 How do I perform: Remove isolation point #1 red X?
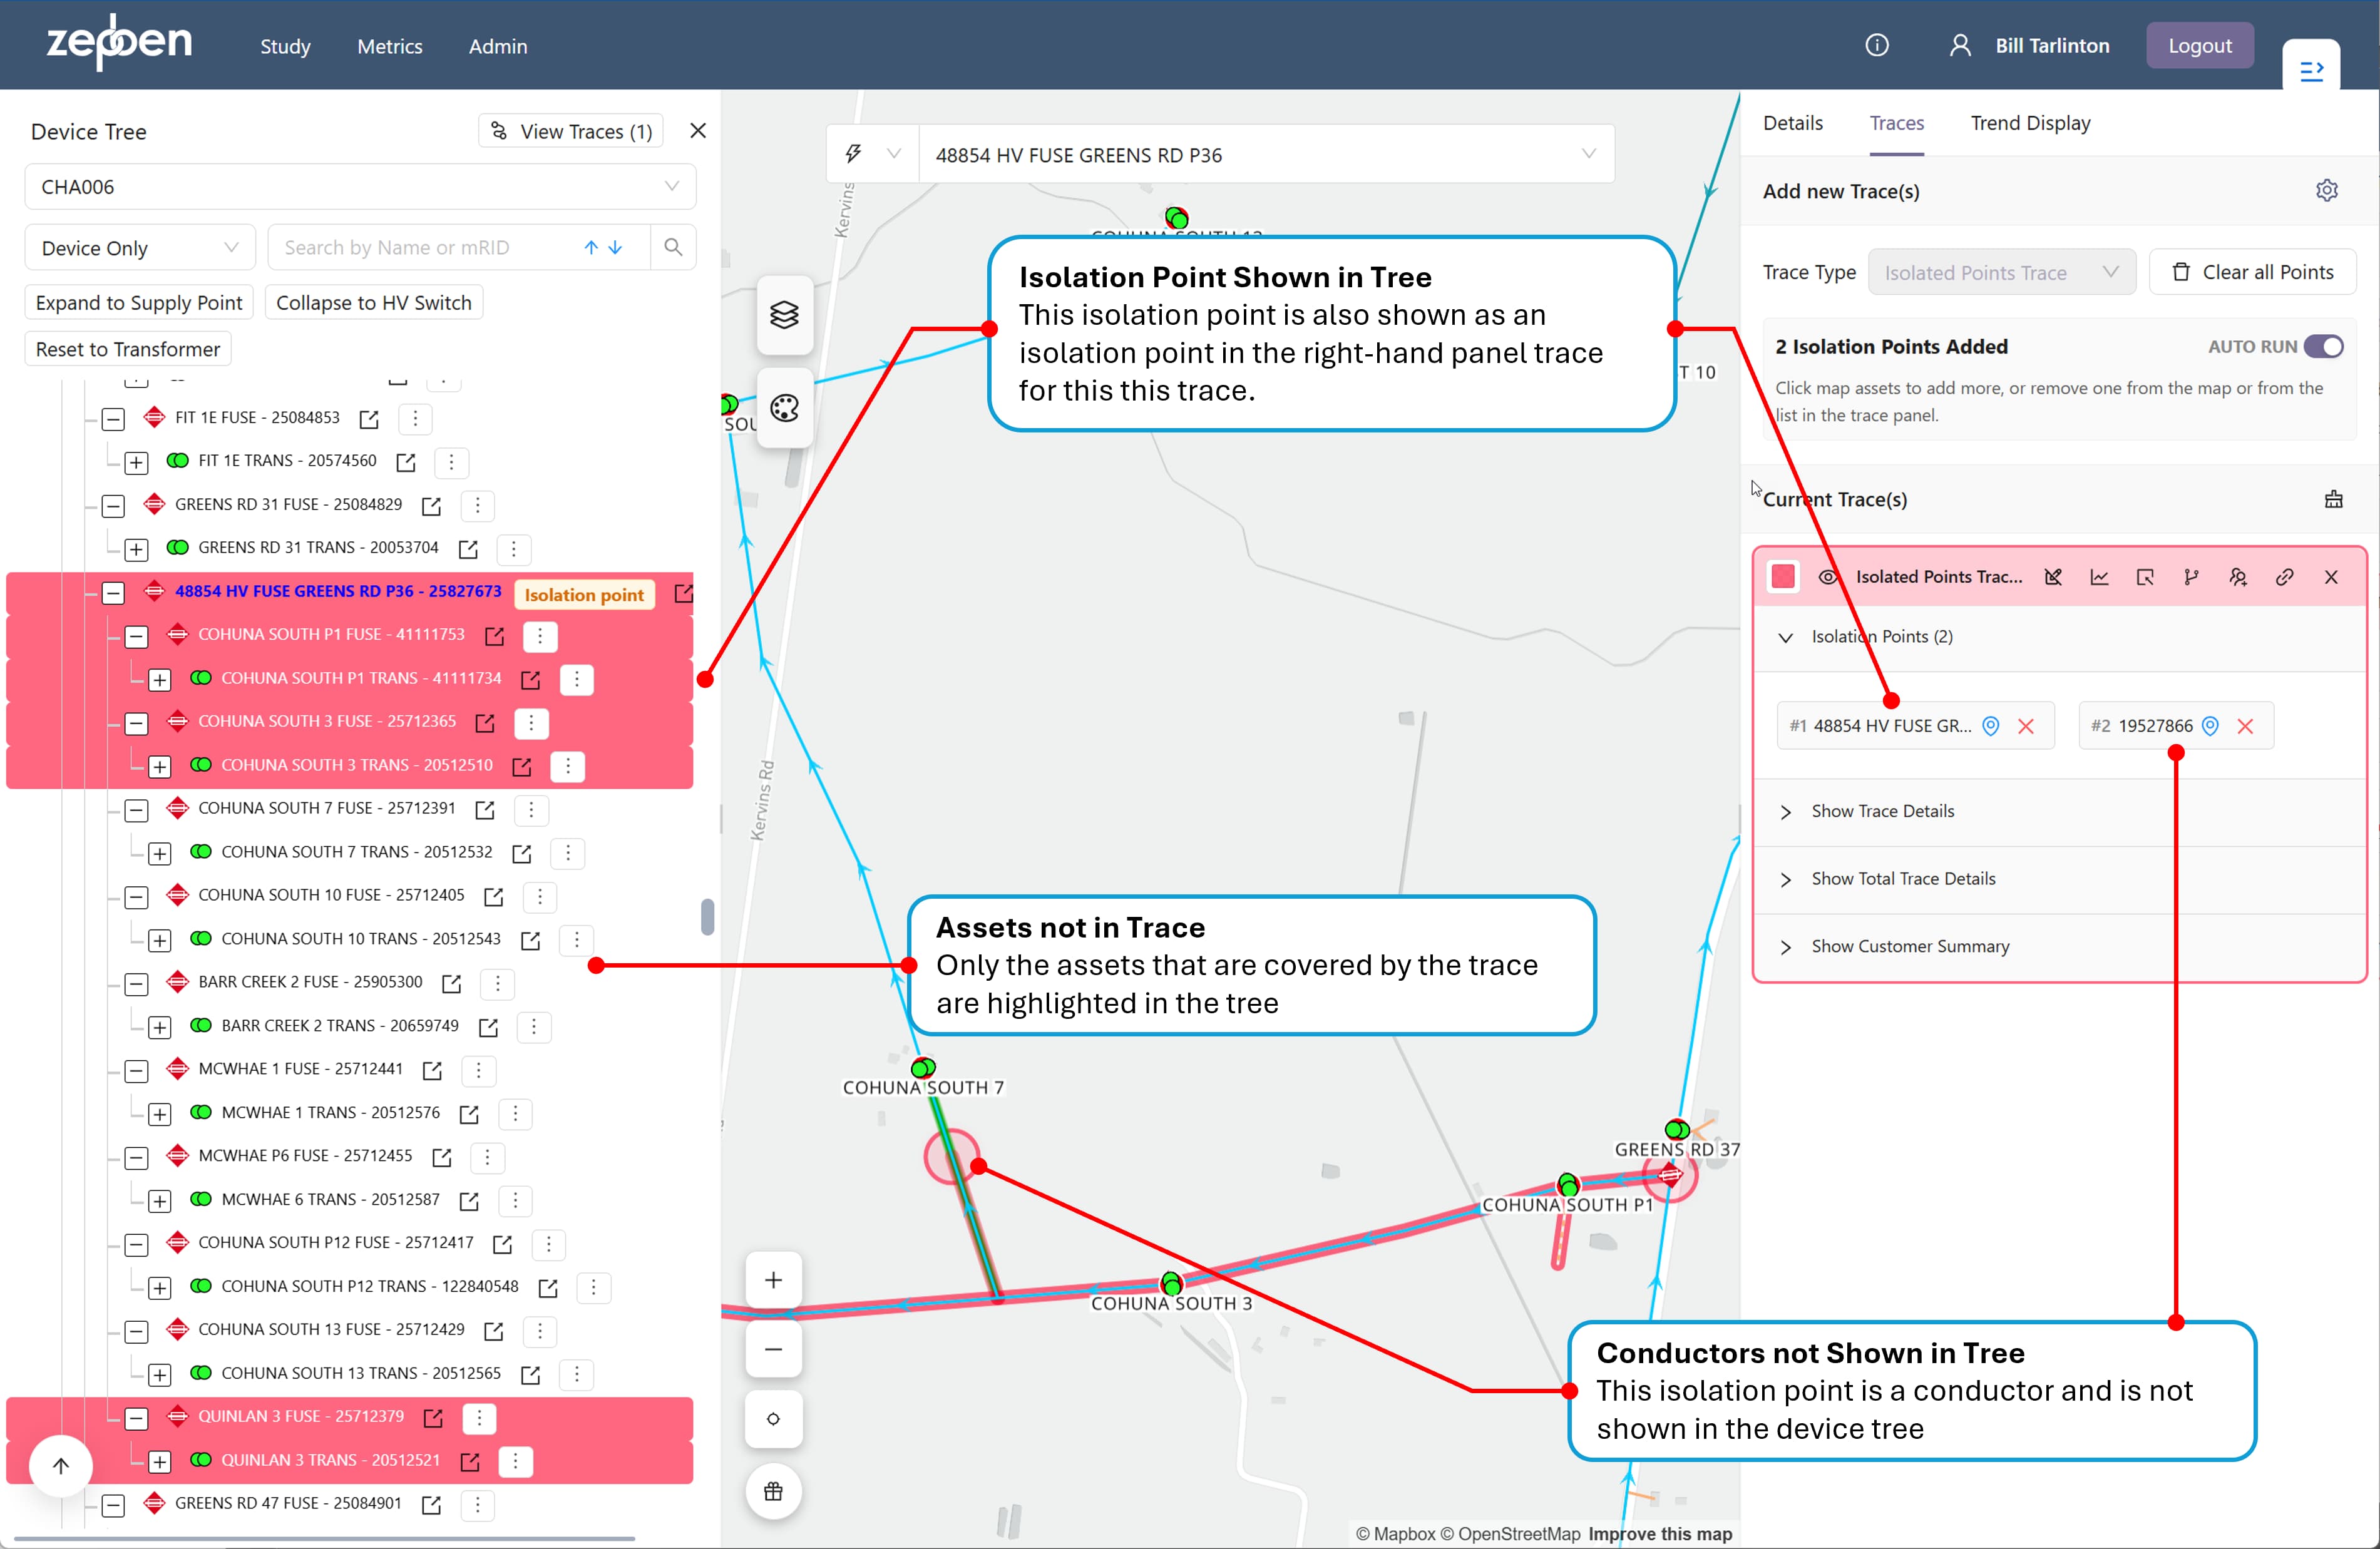[x=2026, y=726]
